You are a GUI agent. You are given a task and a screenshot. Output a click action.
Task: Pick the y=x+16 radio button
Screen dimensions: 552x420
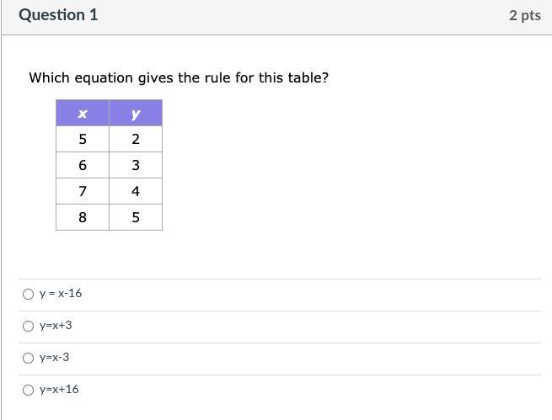click(x=29, y=390)
